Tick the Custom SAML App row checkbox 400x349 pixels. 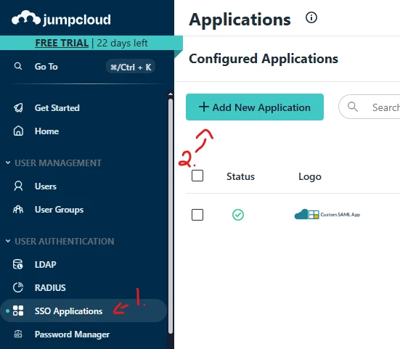[x=197, y=215]
